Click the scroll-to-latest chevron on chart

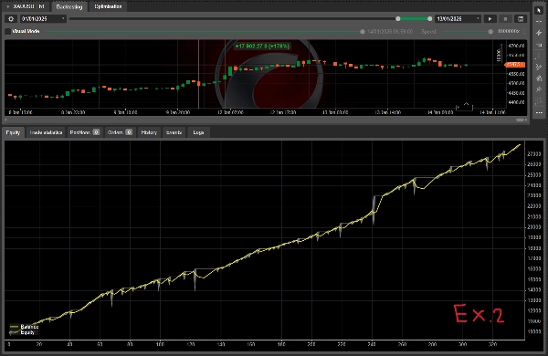click(466, 104)
